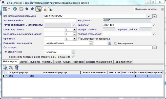Open lookup checkmark for Код медицинской программы

coord(149,16)
